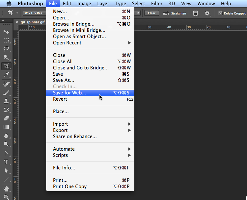The image size is (247, 200).
Task: Choose Save for Web from File menu
Action: point(90,93)
